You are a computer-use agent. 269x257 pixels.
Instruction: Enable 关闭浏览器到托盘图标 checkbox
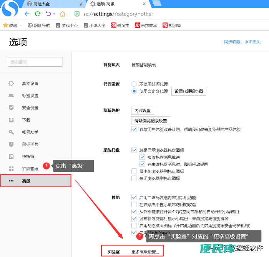click(134, 178)
